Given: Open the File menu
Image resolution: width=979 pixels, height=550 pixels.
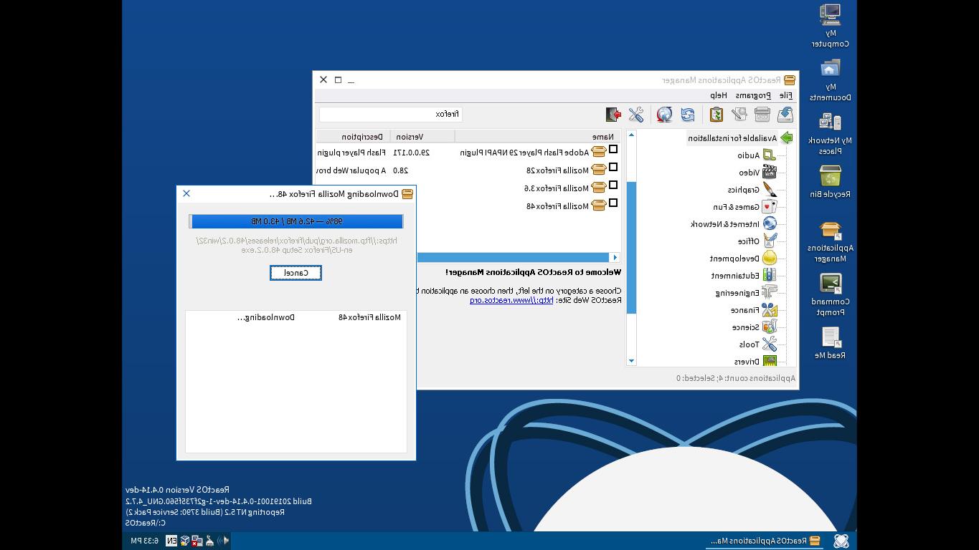Looking at the screenshot, I should 786,94.
